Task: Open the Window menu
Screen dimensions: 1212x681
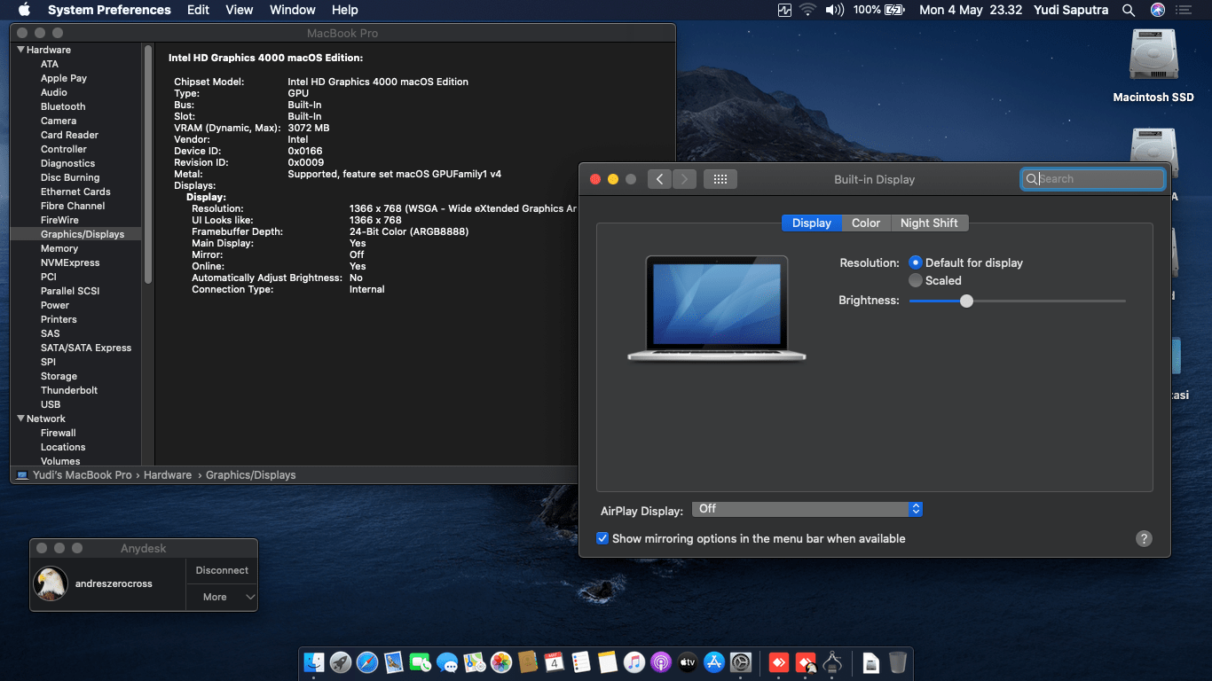Action: pyautogui.click(x=293, y=10)
